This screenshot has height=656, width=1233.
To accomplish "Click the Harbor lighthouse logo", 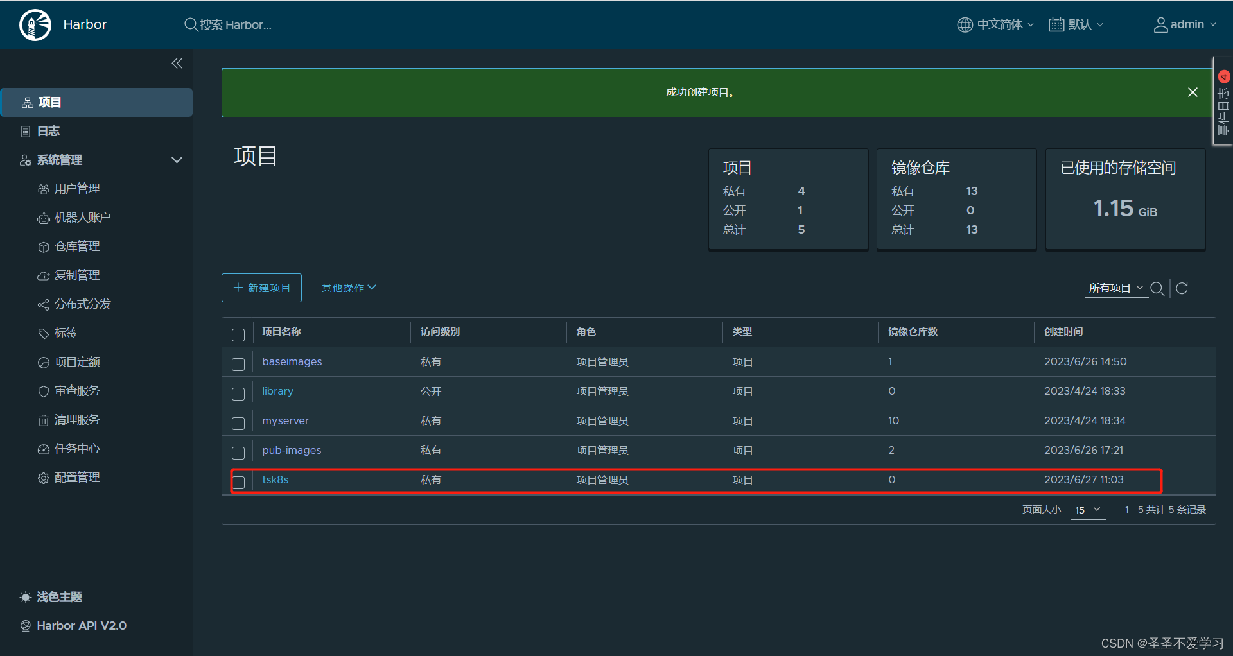I will (x=35, y=25).
